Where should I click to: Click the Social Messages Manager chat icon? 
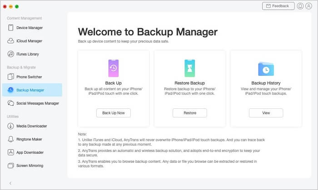click(10, 103)
